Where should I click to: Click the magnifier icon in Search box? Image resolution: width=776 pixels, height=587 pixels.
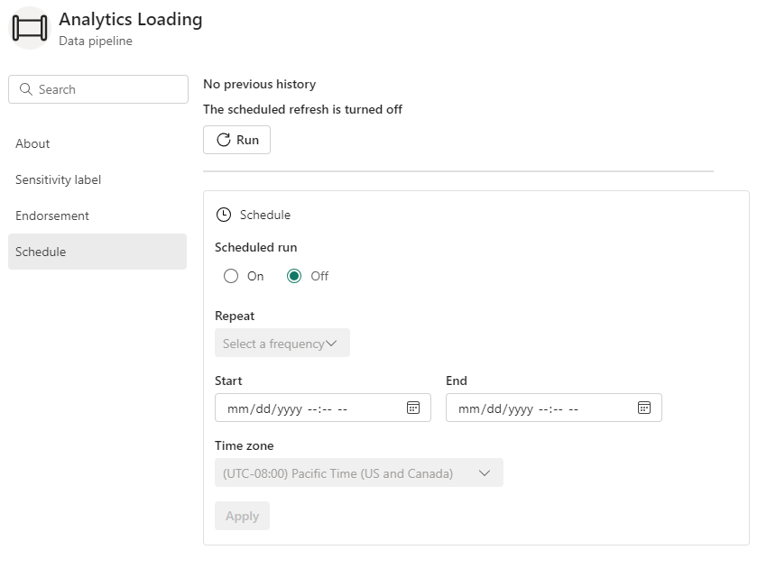[x=26, y=89]
